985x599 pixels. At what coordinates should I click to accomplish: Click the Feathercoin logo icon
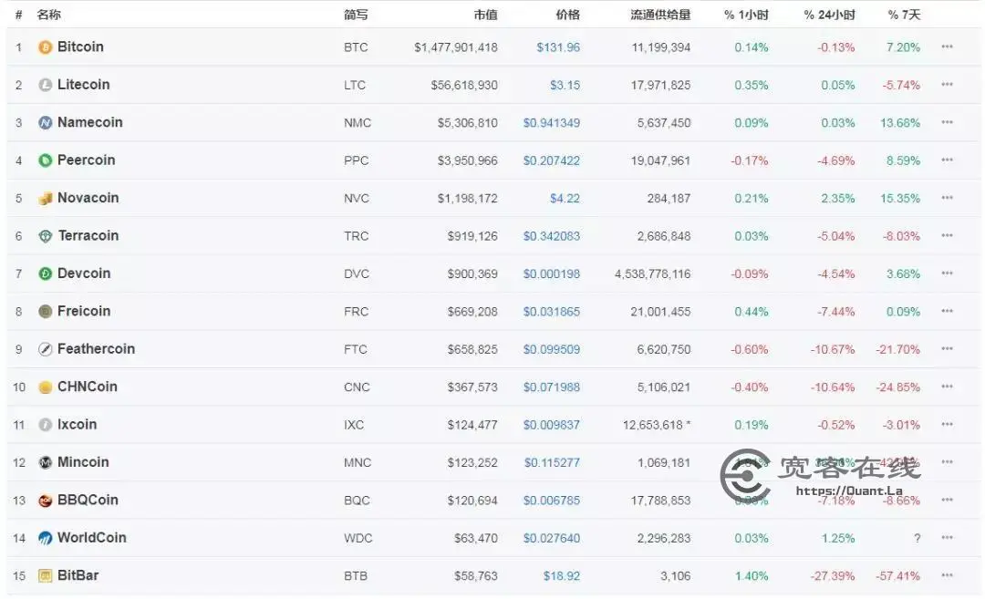(x=46, y=349)
